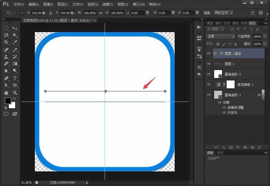The image size is (270, 186).
Task: Pick the Clone Stamp tool
Action: tap(6, 57)
